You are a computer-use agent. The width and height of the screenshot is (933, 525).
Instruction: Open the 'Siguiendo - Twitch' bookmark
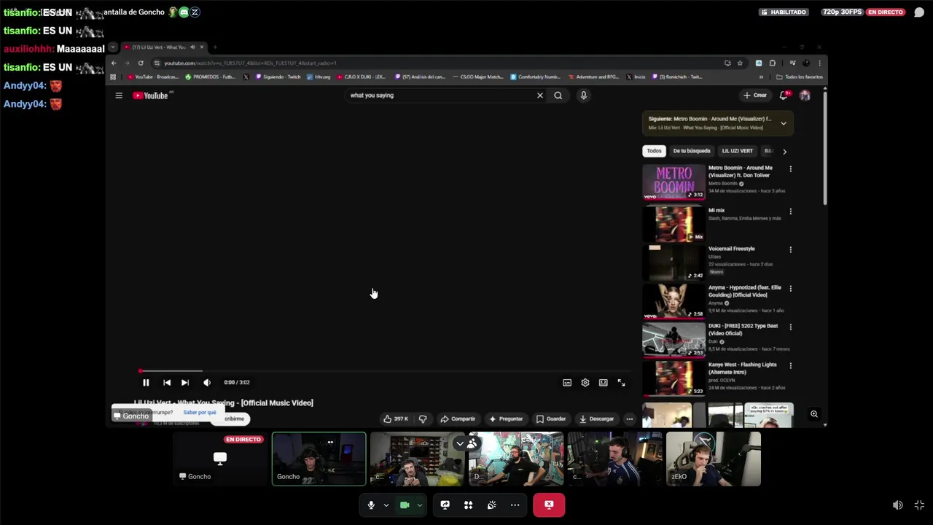[x=277, y=77]
